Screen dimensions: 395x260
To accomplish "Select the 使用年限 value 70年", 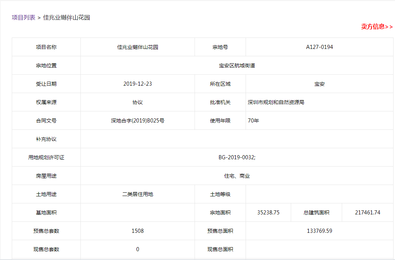I will coord(254,120).
